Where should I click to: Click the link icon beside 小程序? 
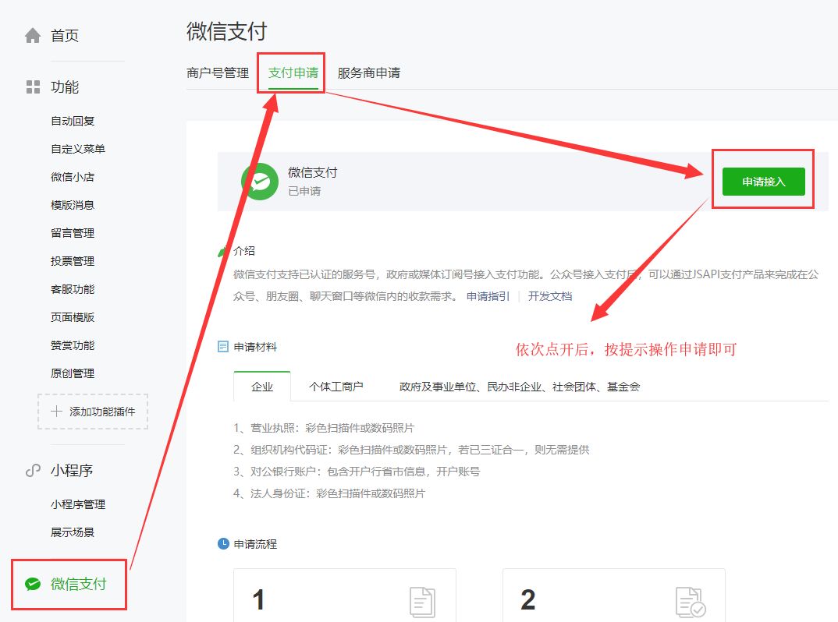pyautogui.click(x=33, y=470)
